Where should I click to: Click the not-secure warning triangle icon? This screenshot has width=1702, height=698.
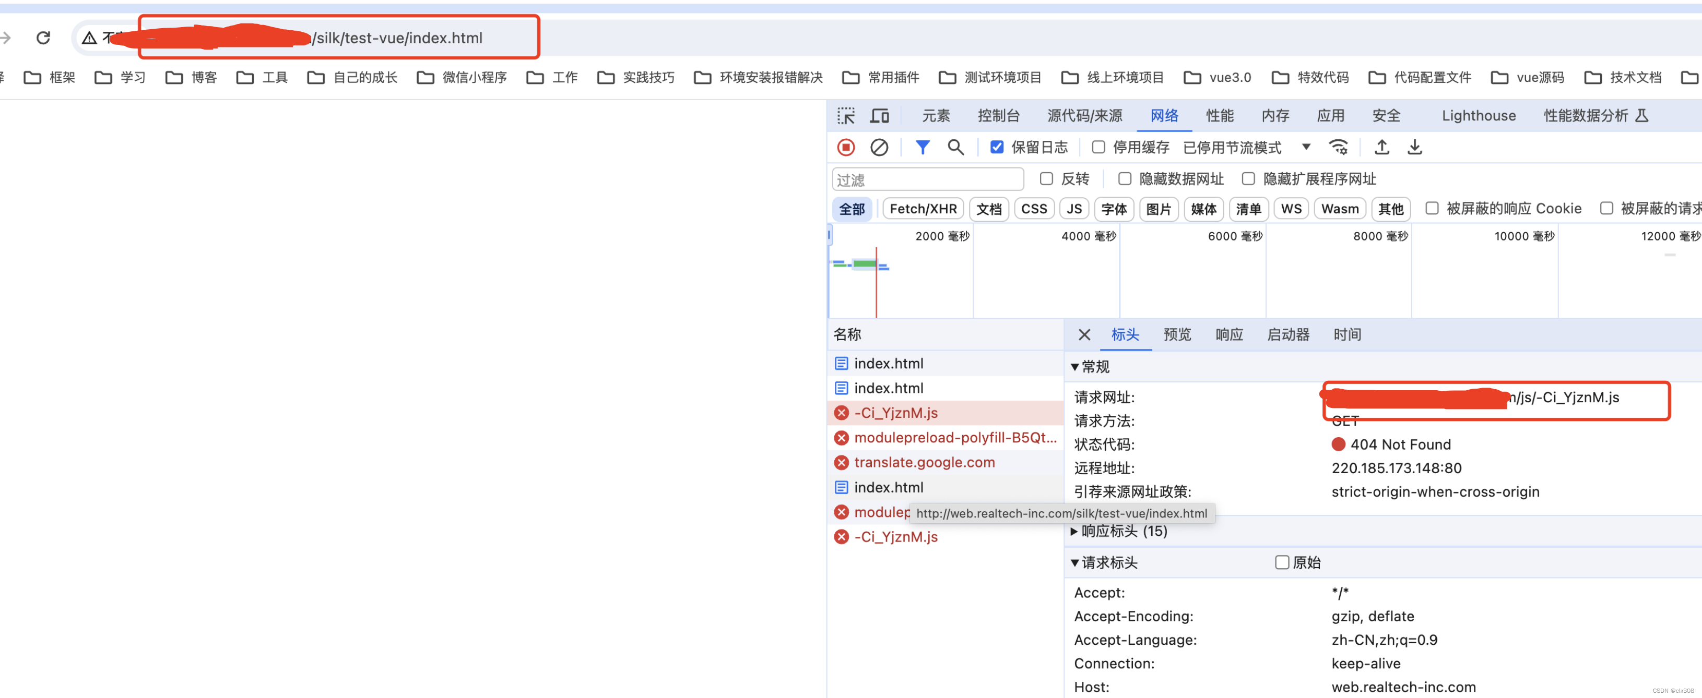pos(89,38)
